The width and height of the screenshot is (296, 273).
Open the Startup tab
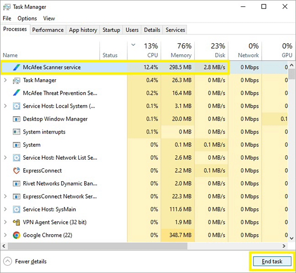click(x=111, y=30)
